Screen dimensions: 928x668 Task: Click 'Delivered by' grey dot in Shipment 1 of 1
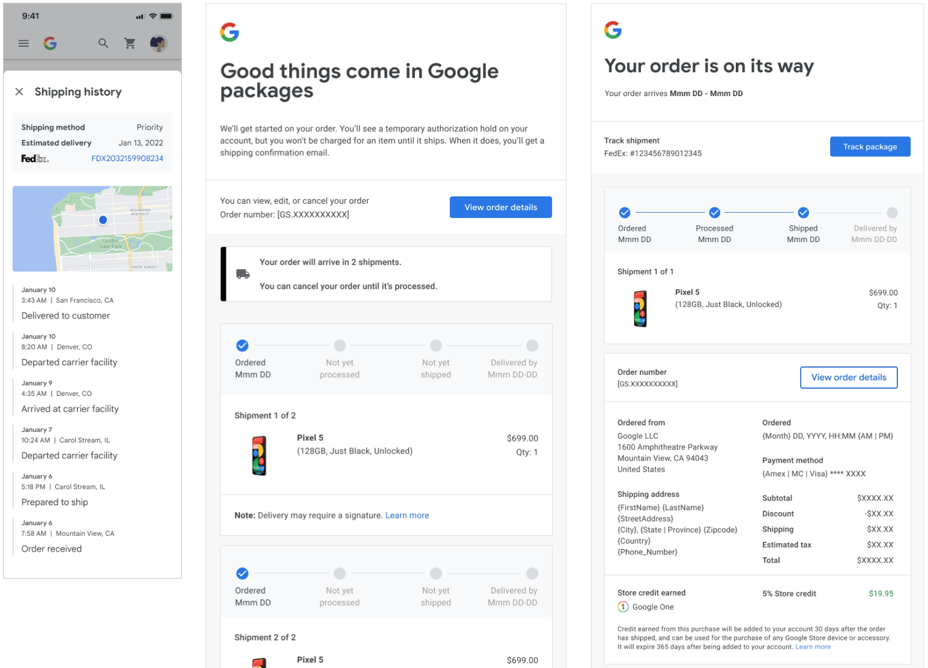893,213
